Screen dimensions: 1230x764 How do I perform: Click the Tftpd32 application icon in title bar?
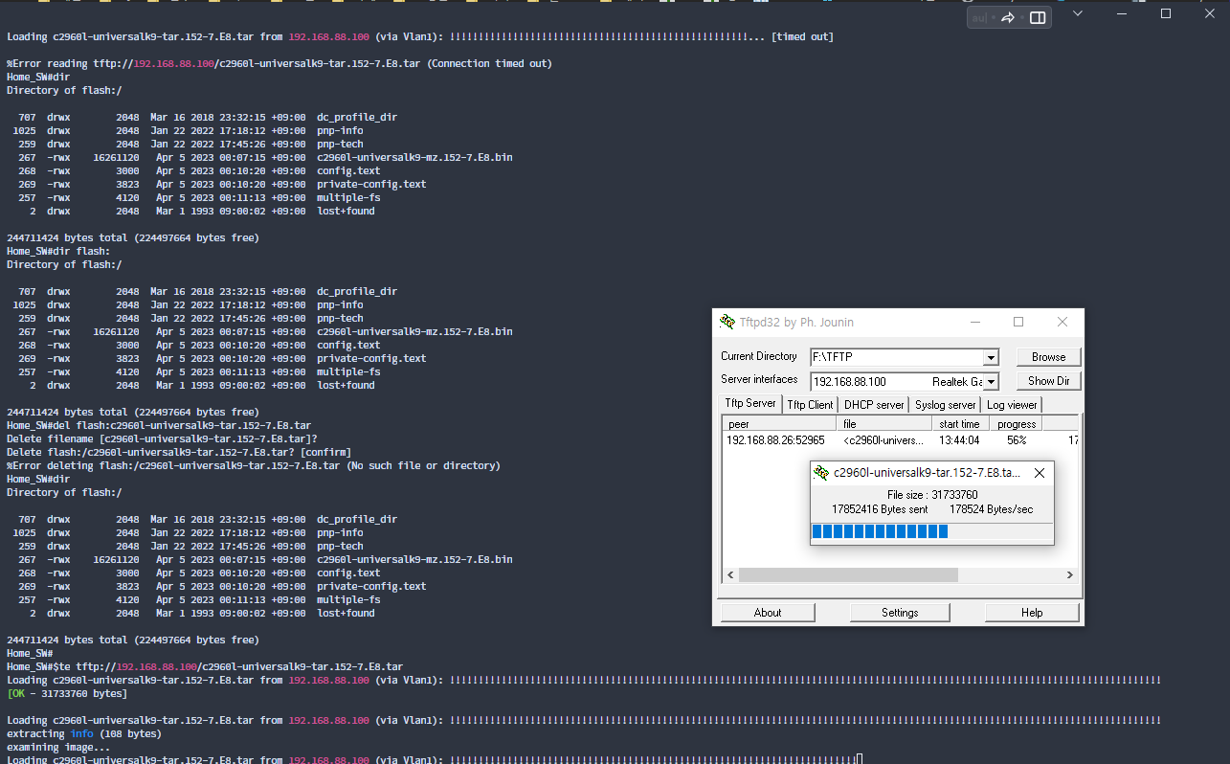[727, 322]
